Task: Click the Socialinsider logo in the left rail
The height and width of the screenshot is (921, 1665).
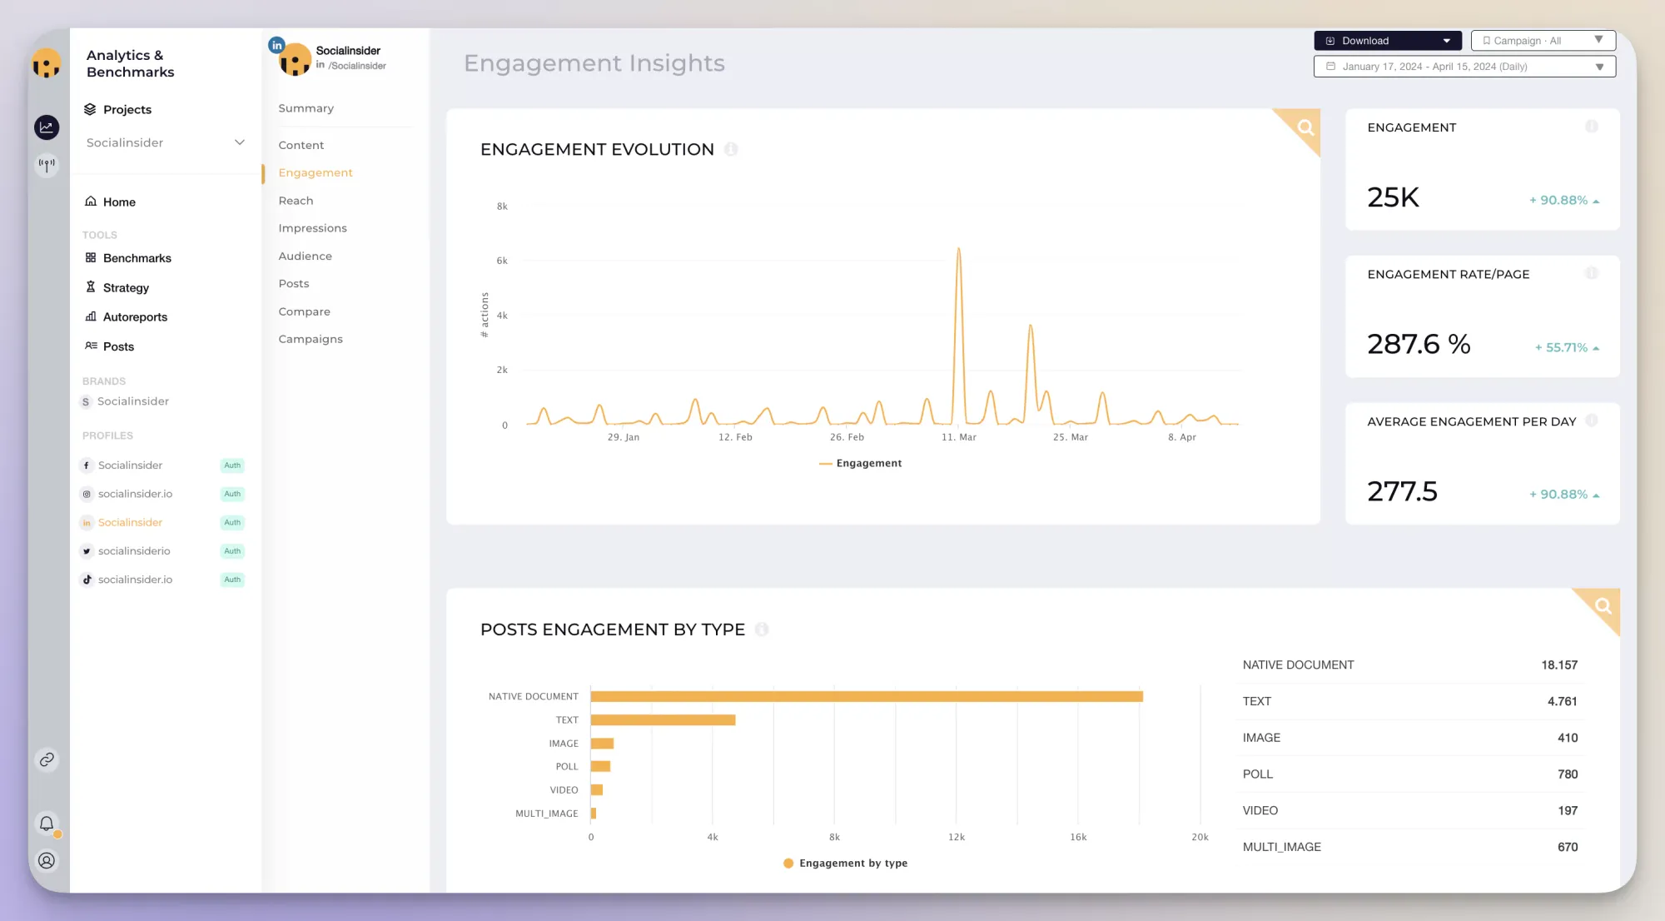Action: [47, 63]
